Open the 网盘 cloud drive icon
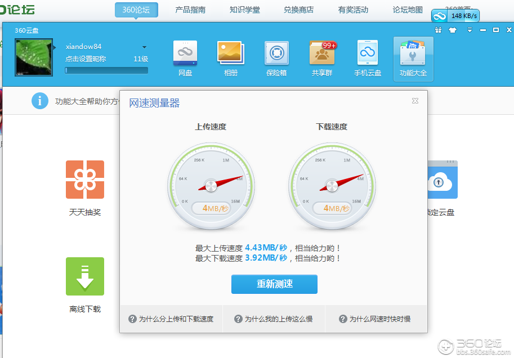The image size is (514, 358). (185, 56)
